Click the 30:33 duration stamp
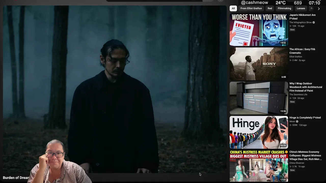Viewport: 326px width, 183px height. tap(283, 145)
